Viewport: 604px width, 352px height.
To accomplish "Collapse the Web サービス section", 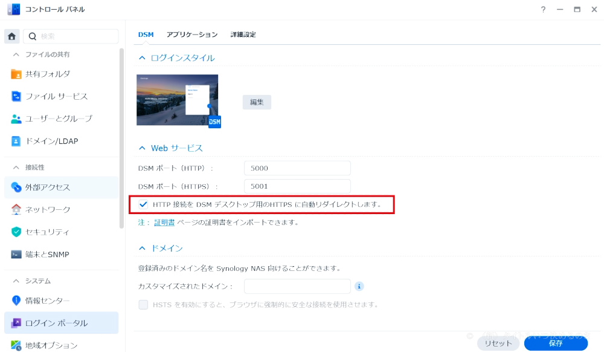I will pos(142,148).
